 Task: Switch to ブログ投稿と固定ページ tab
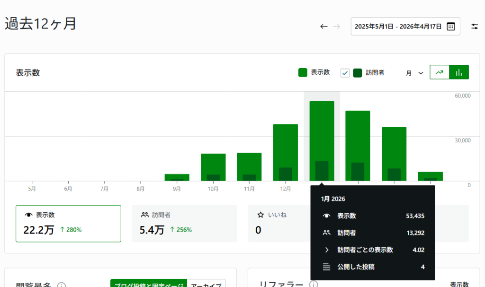149,284
